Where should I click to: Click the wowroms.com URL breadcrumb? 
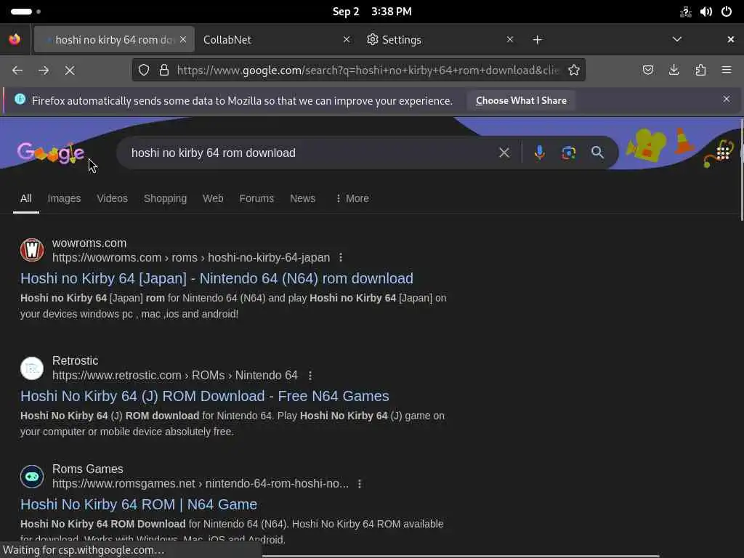[x=191, y=258]
